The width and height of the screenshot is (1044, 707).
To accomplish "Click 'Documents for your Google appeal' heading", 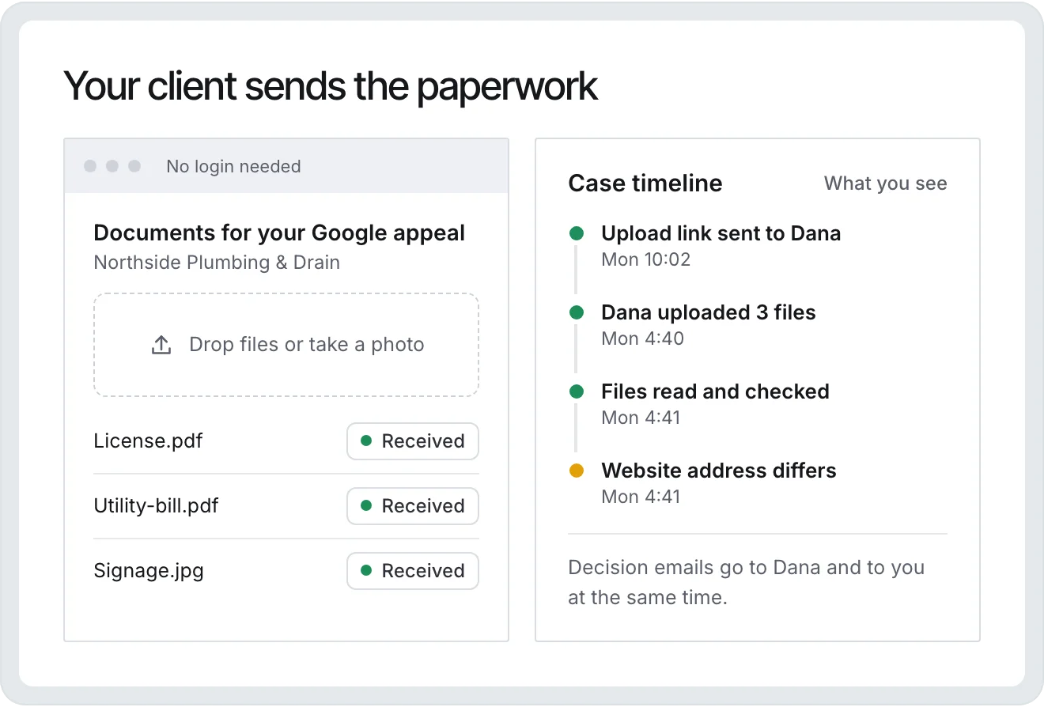I will point(279,233).
